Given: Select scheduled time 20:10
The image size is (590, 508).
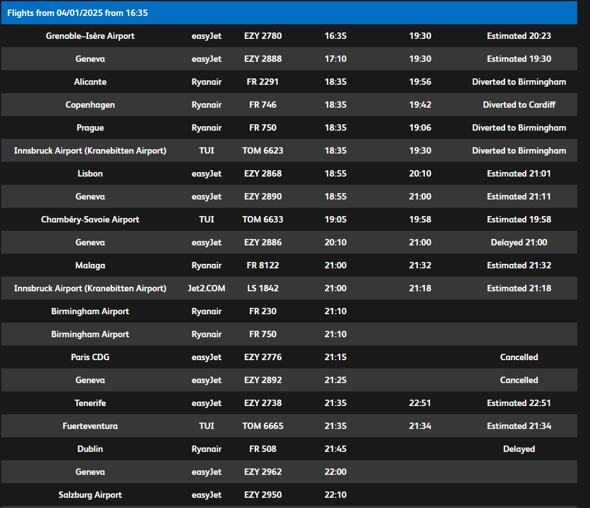Looking at the screenshot, I should (335, 242).
